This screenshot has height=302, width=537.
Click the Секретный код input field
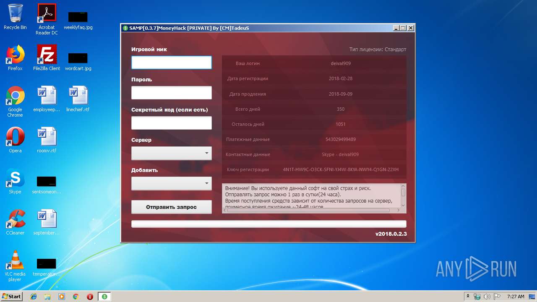coord(172,123)
